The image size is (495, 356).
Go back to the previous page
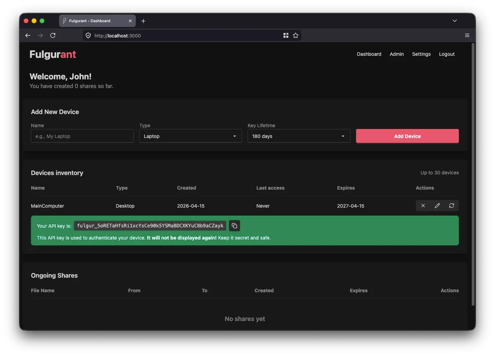(28, 35)
